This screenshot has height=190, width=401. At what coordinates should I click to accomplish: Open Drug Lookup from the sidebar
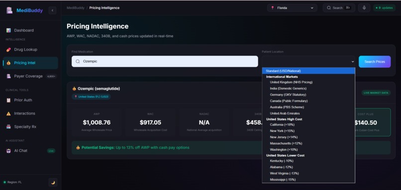[x=30, y=50]
